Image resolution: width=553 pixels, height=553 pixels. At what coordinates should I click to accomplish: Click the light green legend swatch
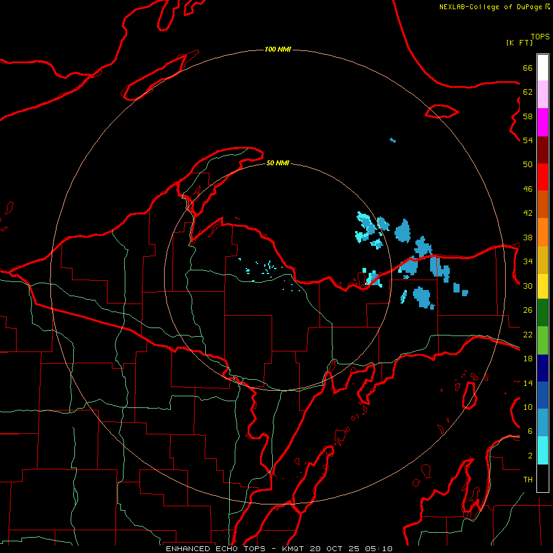coord(543,340)
